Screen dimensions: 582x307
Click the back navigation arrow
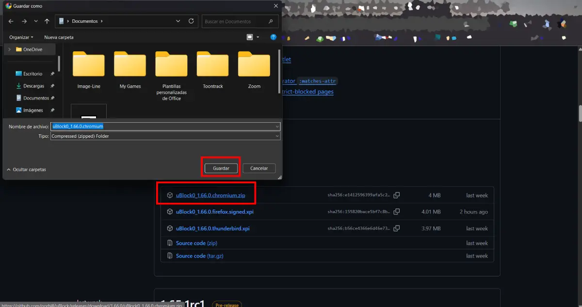pos(11,21)
